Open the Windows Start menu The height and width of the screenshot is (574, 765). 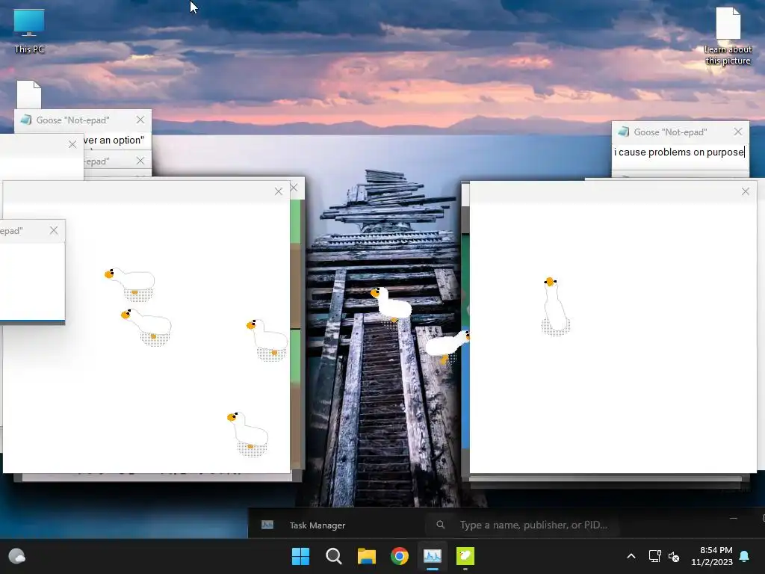[x=300, y=556]
